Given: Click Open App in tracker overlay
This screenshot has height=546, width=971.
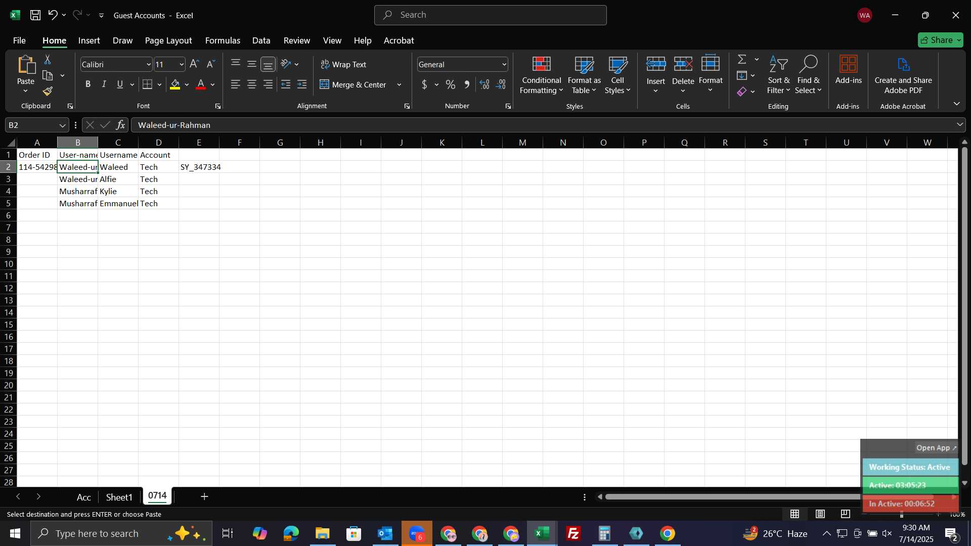Looking at the screenshot, I should (x=936, y=448).
